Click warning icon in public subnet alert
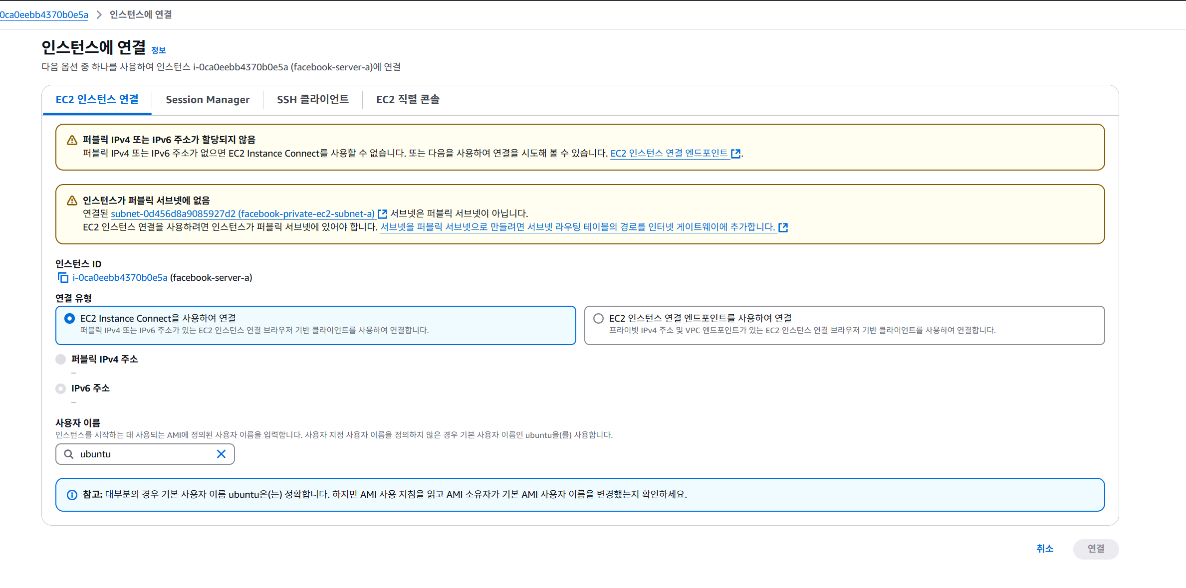The height and width of the screenshot is (588, 1186). [72, 200]
